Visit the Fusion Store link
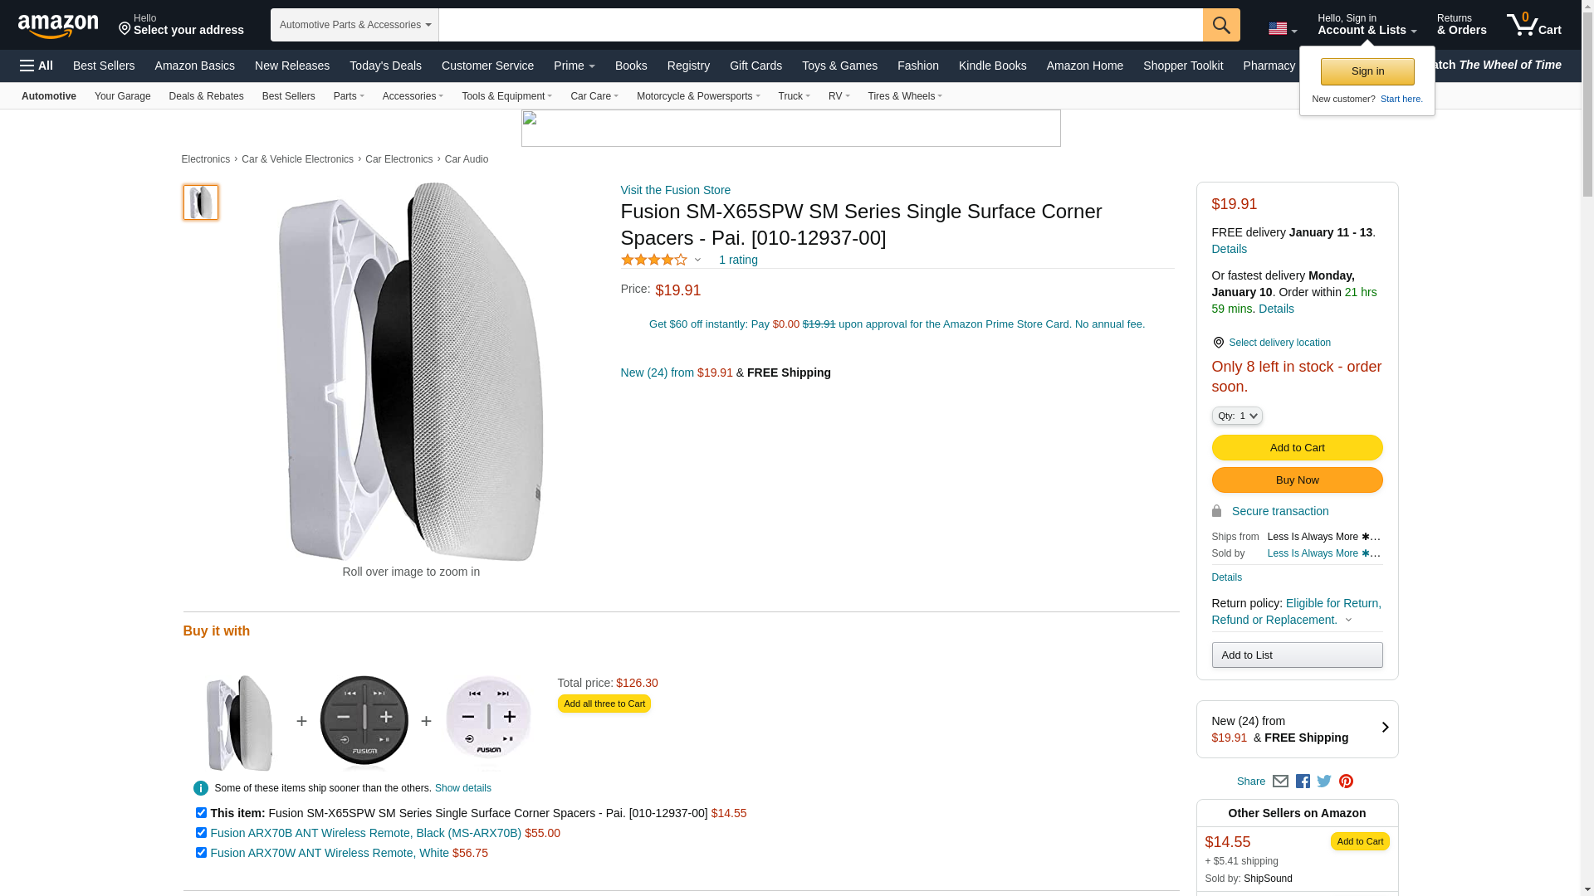Screen dimensions: 1594x896 click(x=675, y=190)
